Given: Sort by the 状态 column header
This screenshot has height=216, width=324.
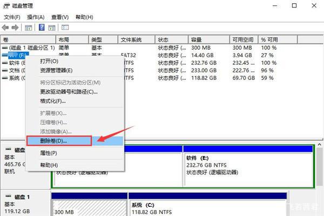Looking at the screenshot, I should click(x=172, y=39).
